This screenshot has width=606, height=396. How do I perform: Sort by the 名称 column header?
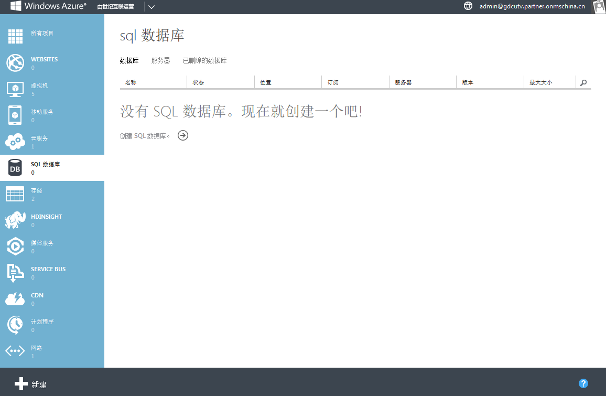131,82
